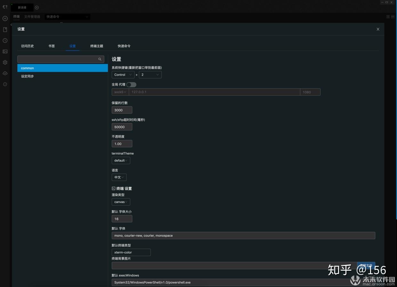Switch to the 访问历史 tab
Image resolution: width=397 pixels, height=287 pixels.
[x=28, y=46]
